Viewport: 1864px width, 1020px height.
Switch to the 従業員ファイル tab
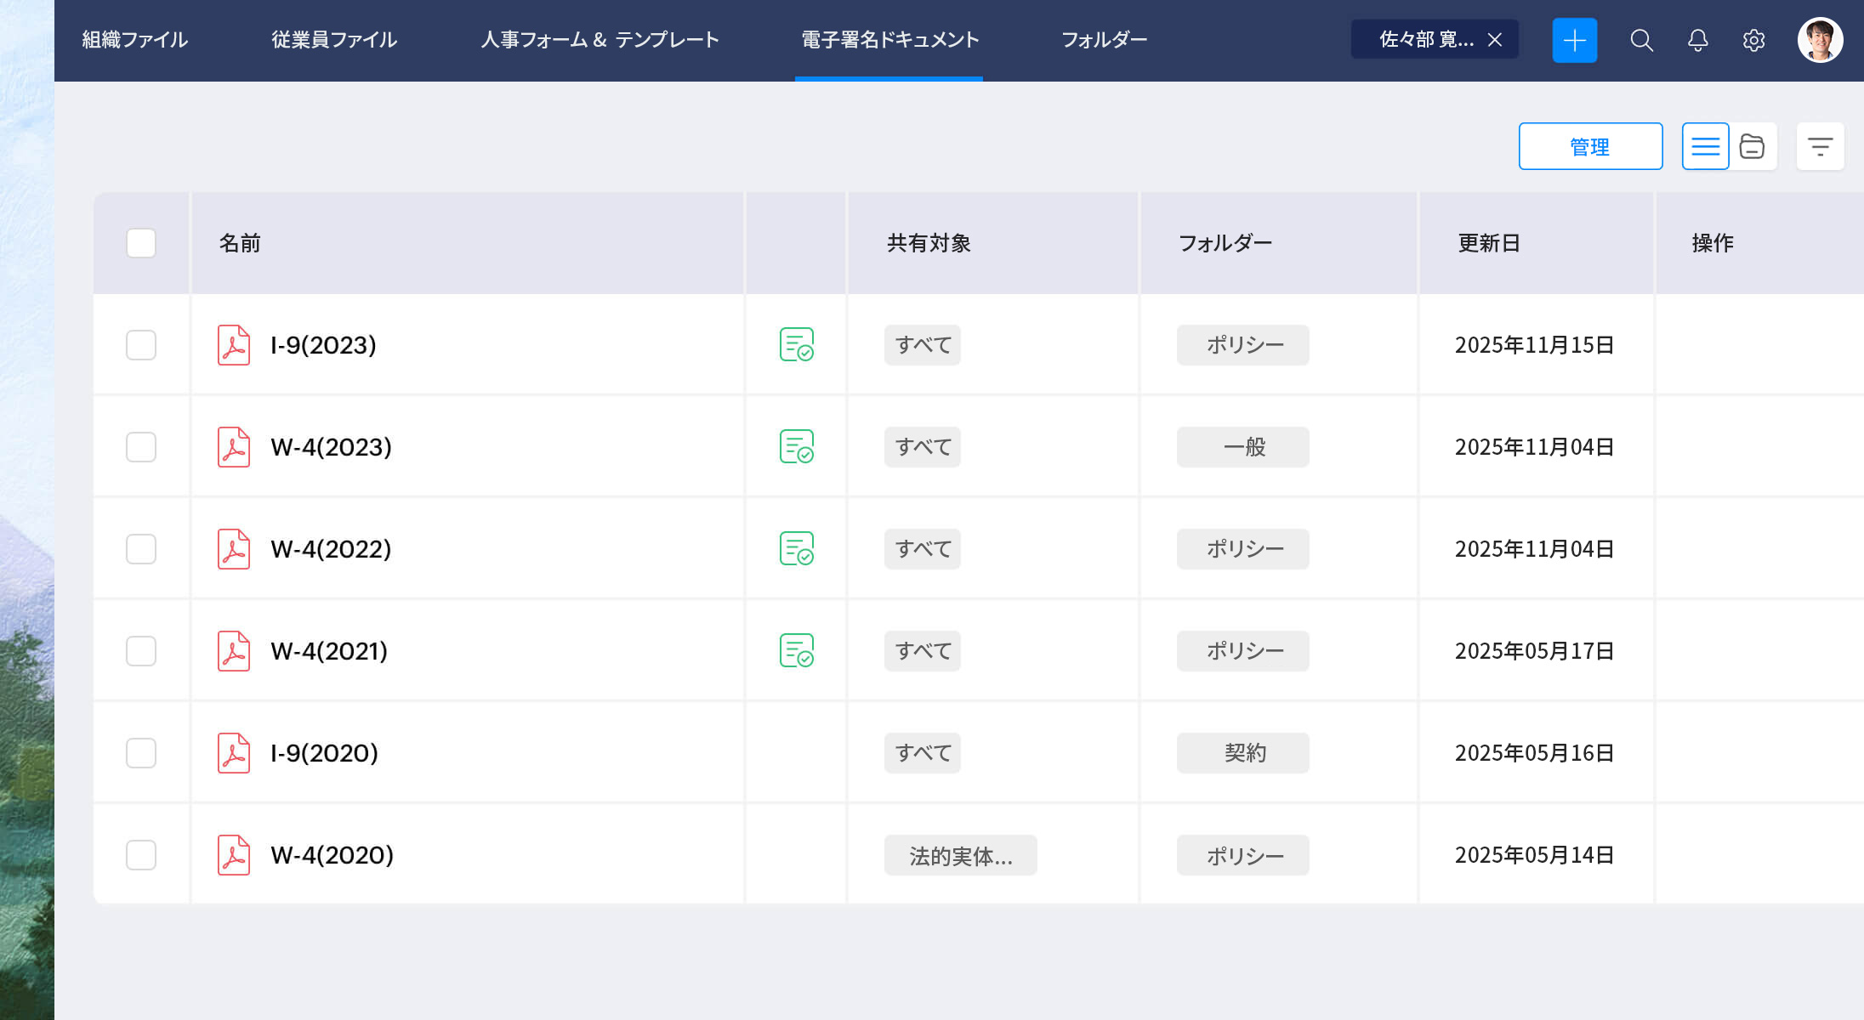333,40
